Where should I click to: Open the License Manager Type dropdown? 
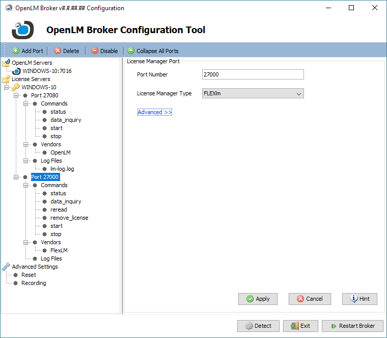point(298,93)
